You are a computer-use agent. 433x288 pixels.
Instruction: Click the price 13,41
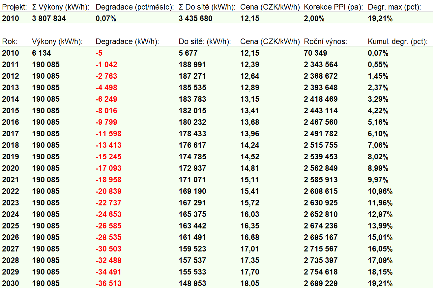[250, 111]
